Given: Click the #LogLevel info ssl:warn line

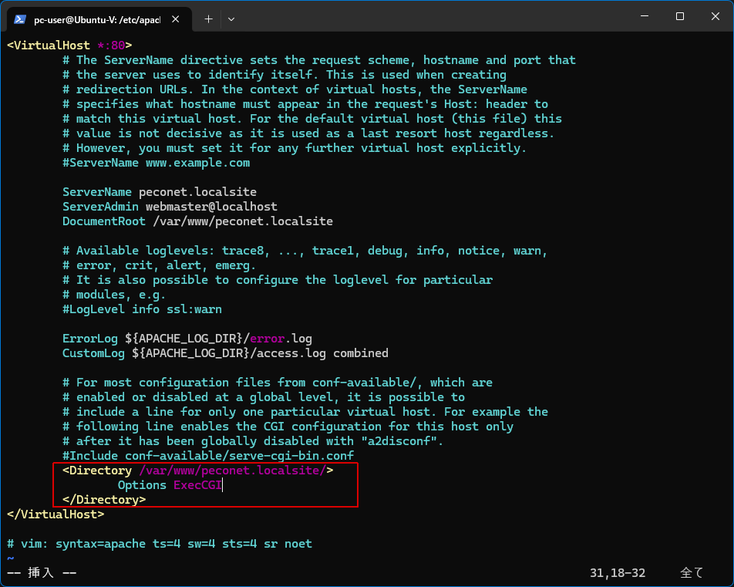Looking at the screenshot, I should point(142,309).
